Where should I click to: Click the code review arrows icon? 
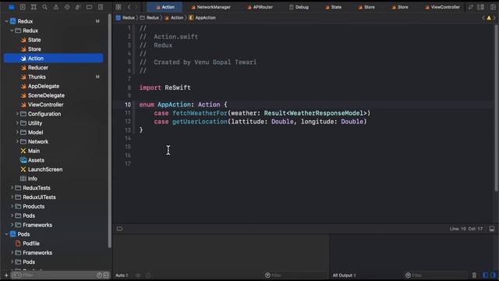click(x=471, y=7)
